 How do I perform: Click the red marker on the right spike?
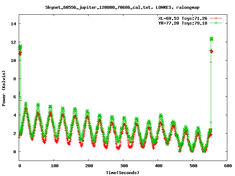211,51
